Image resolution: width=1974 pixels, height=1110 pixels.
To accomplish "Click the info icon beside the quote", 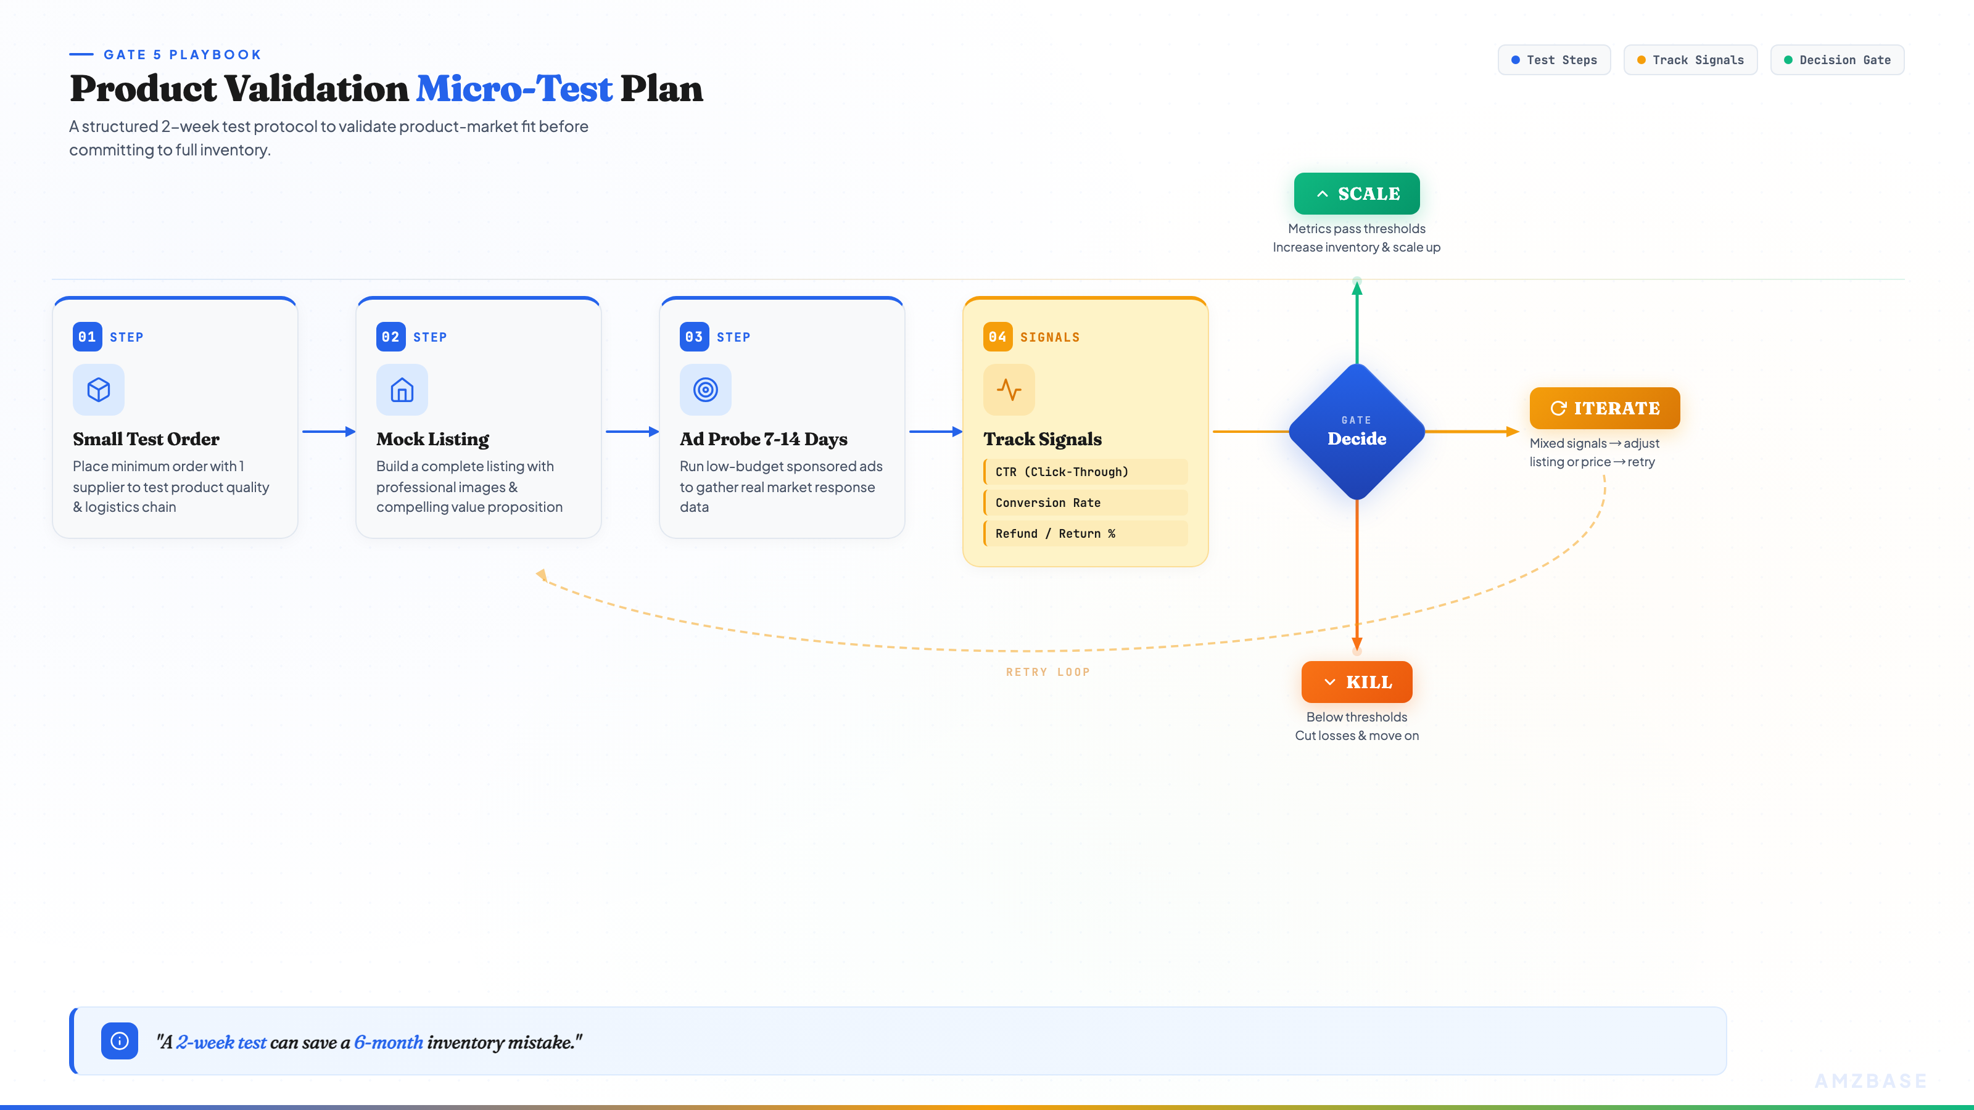I will [119, 1040].
